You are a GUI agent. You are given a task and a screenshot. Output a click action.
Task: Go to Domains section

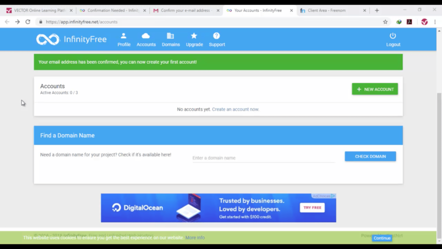pyautogui.click(x=170, y=39)
